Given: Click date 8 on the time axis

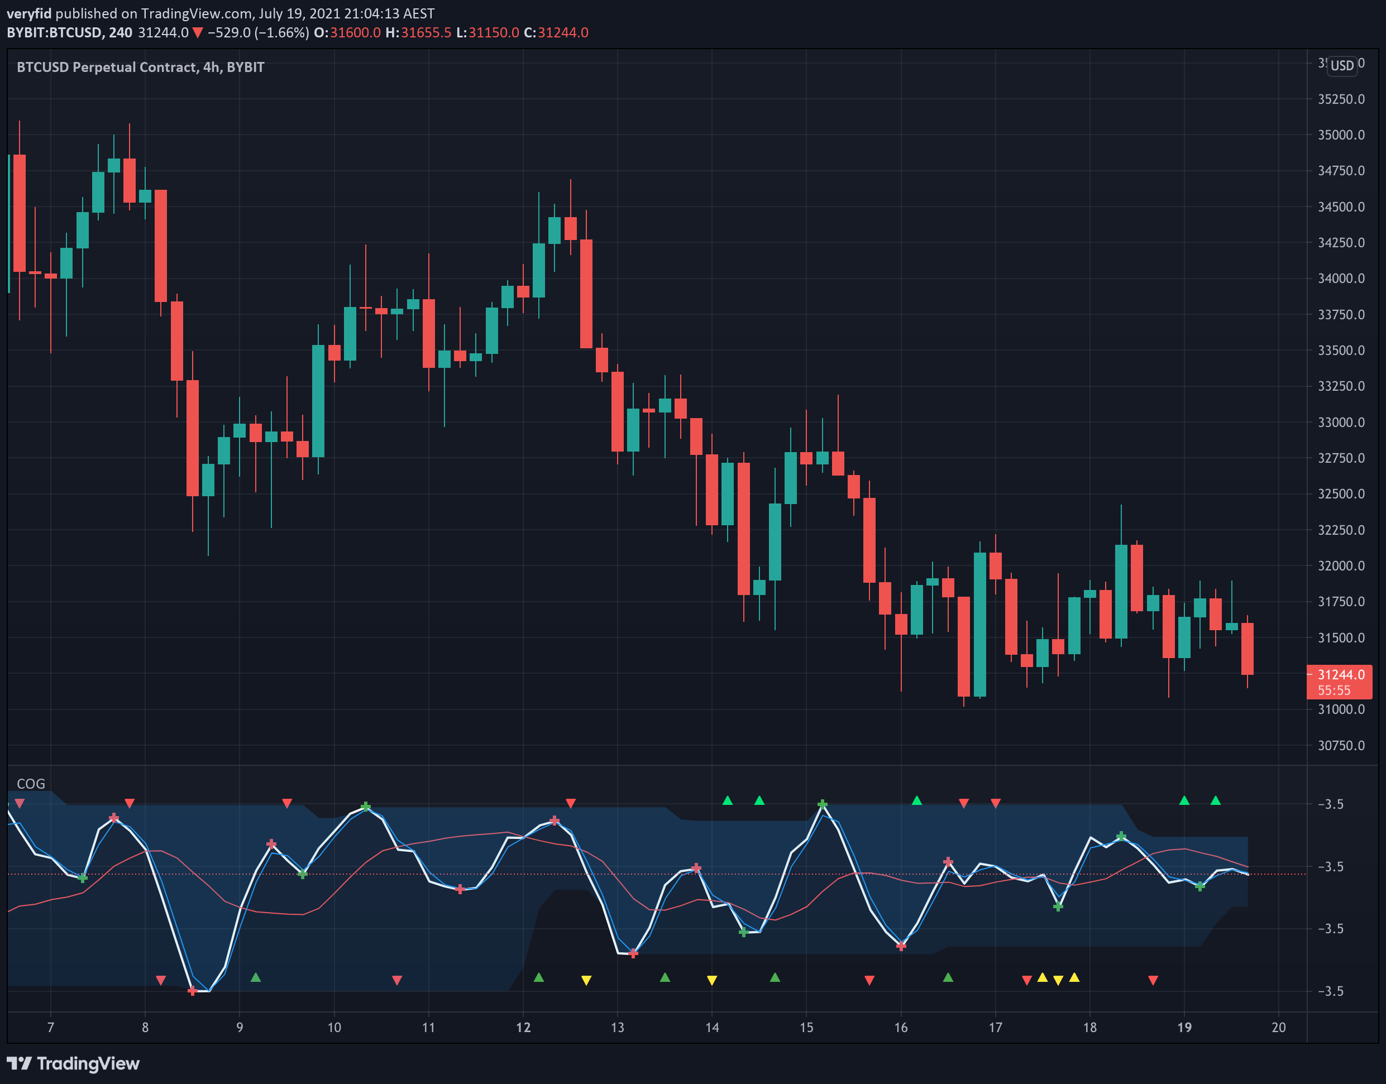Looking at the screenshot, I should pos(145,1028).
